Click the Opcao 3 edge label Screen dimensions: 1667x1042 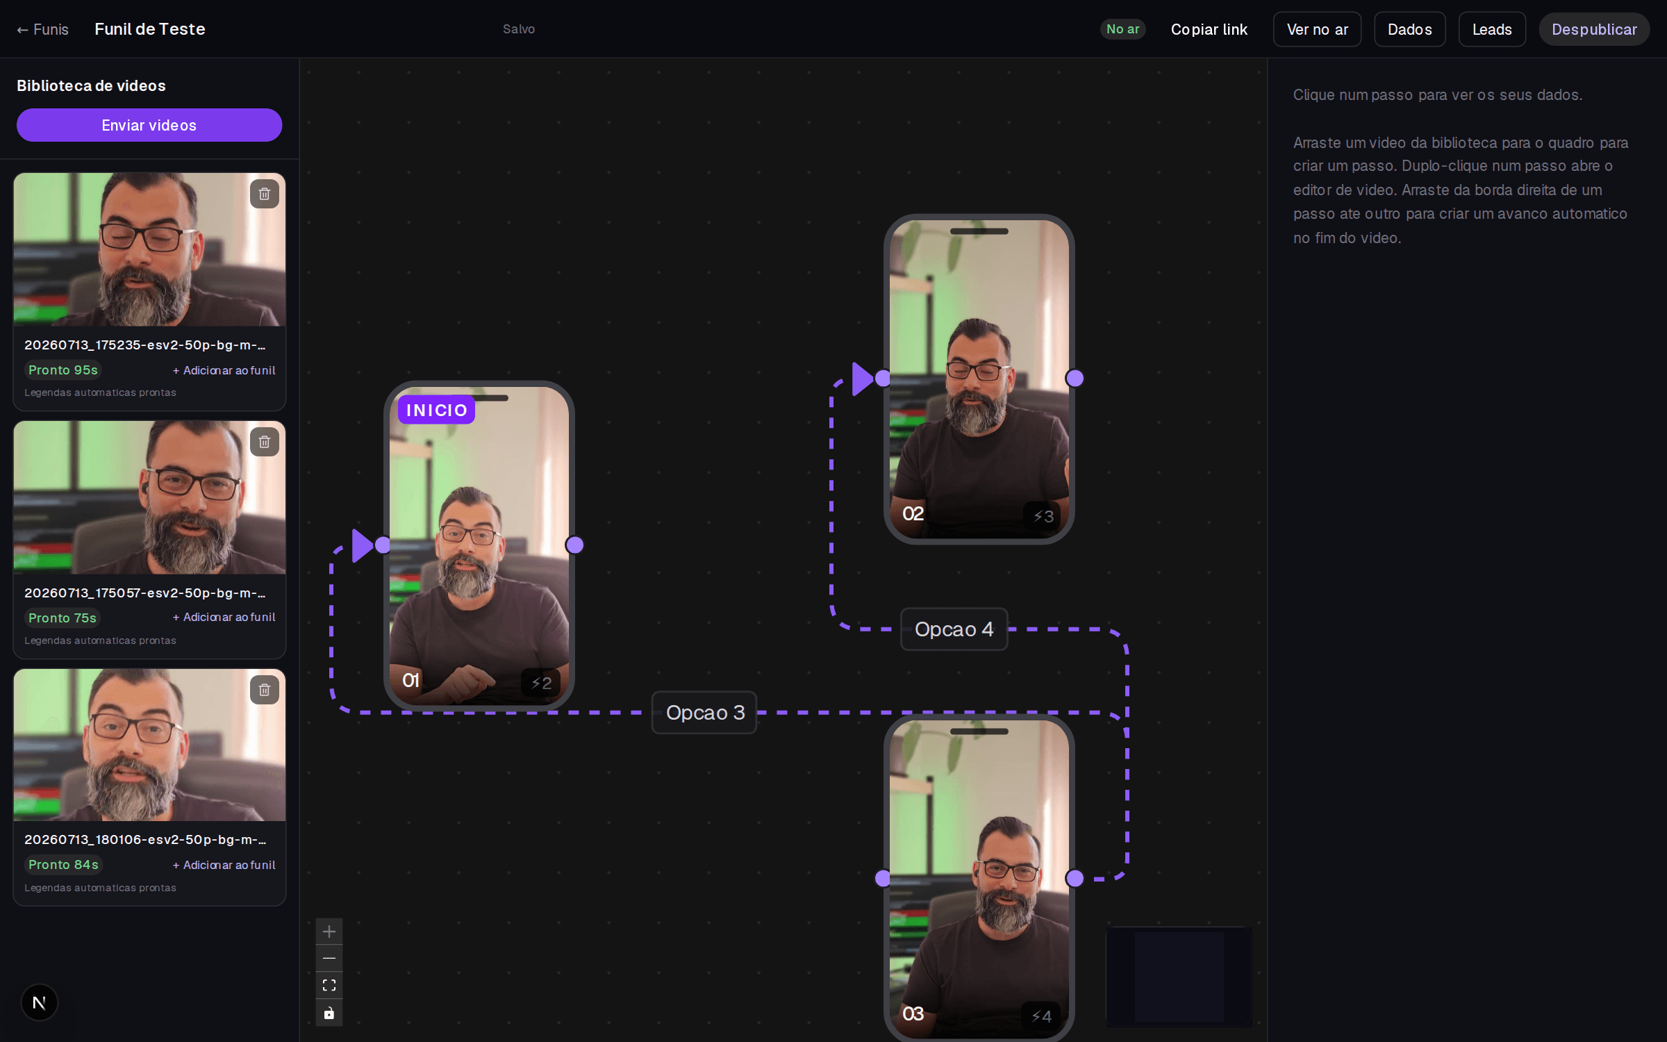[704, 712]
